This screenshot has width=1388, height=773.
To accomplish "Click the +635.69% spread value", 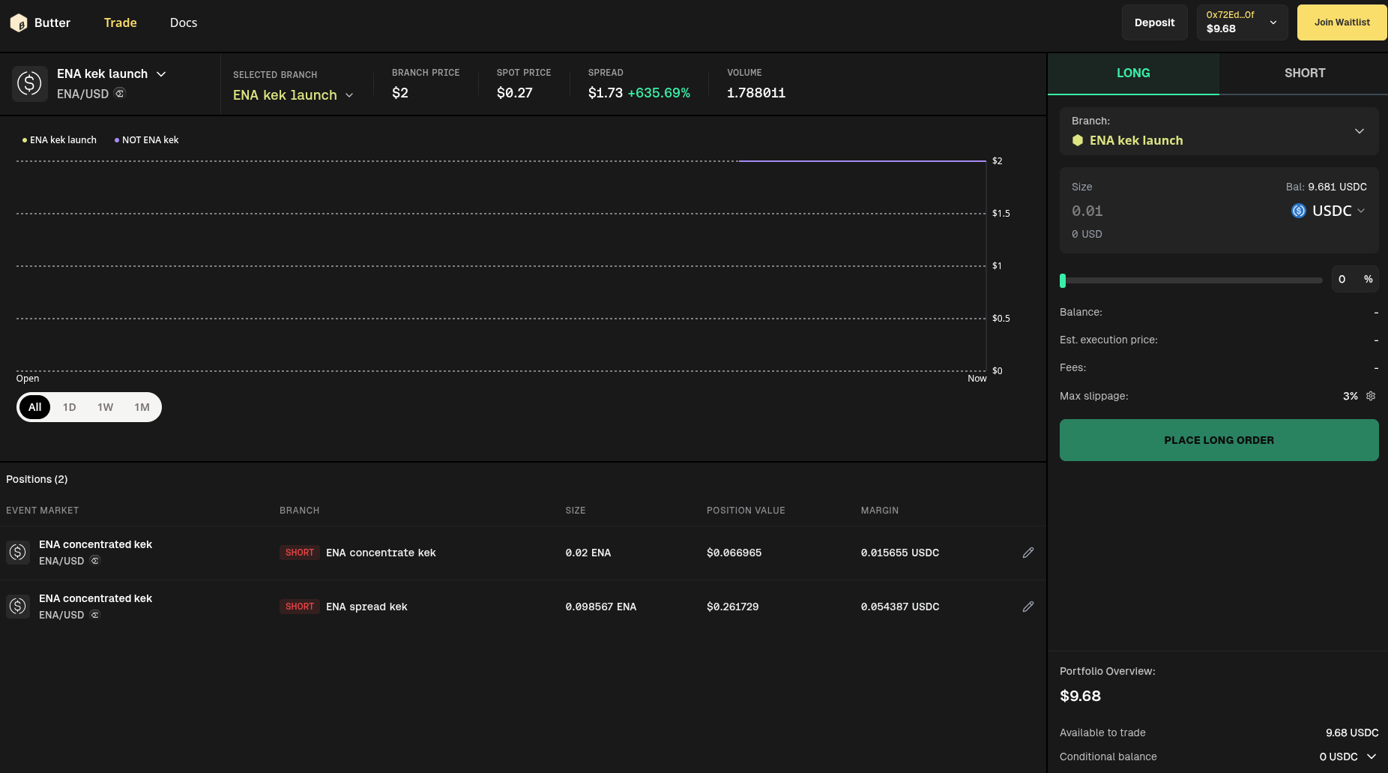I will coord(659,93).
